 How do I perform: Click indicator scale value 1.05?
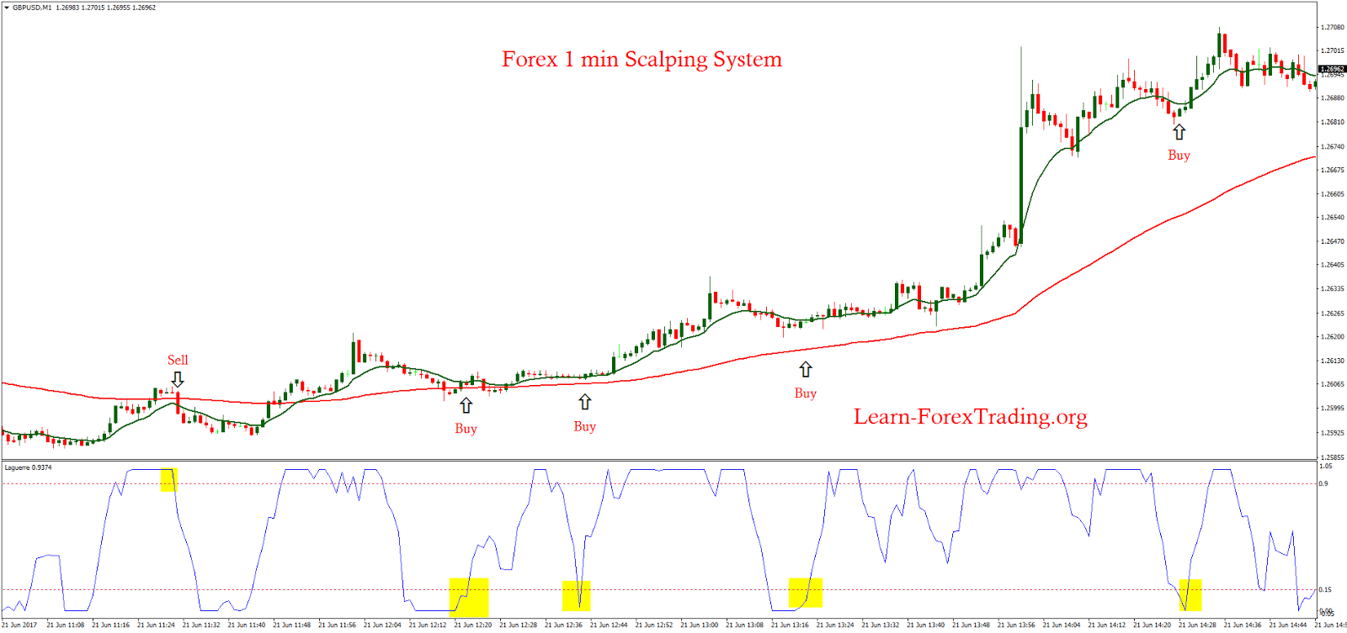coord(1325,466)
